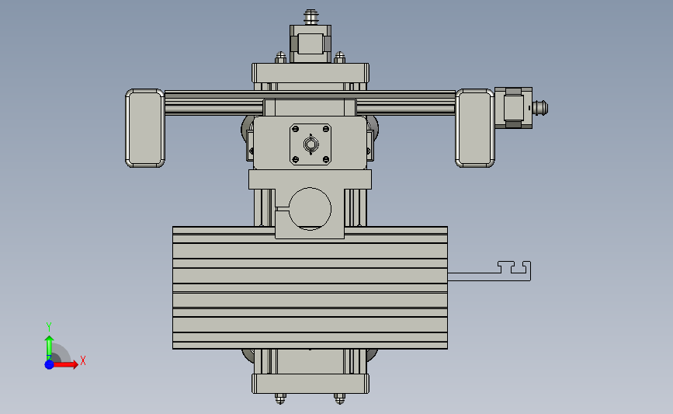Select the stepper motor on the right rail end
The image size is (673, 414).
click(513, 108)
